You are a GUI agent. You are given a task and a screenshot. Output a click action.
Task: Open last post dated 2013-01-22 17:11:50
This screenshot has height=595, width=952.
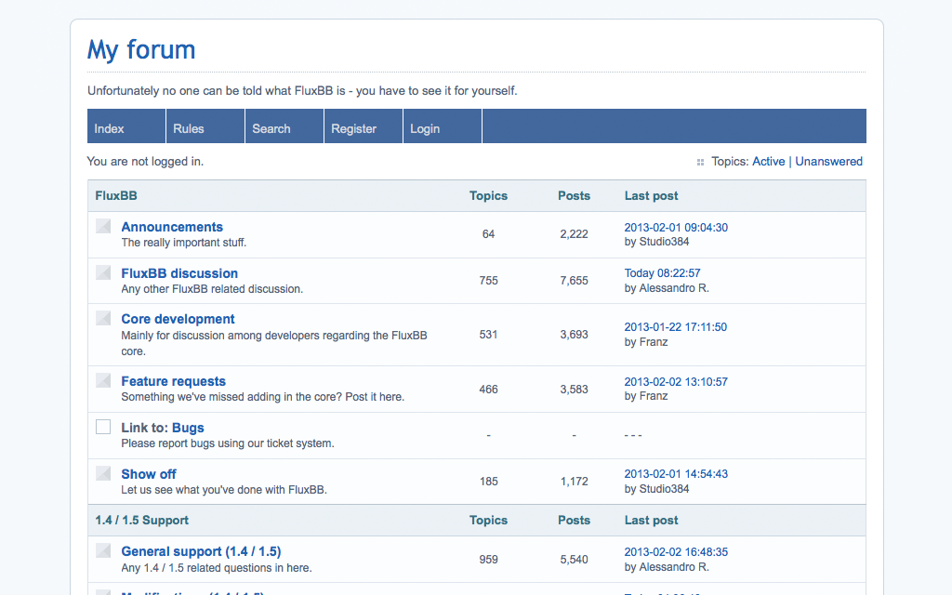click(675, 327)
